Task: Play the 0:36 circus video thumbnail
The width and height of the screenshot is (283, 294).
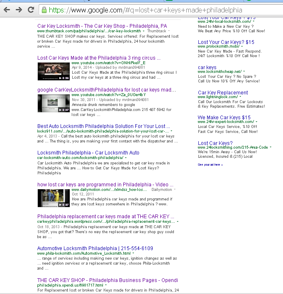Action: click(x=54, y=72)
